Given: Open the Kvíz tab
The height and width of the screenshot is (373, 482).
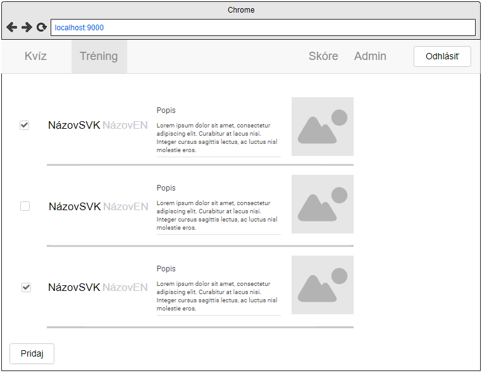Looking at the screenshot, I should pos(35,56).
